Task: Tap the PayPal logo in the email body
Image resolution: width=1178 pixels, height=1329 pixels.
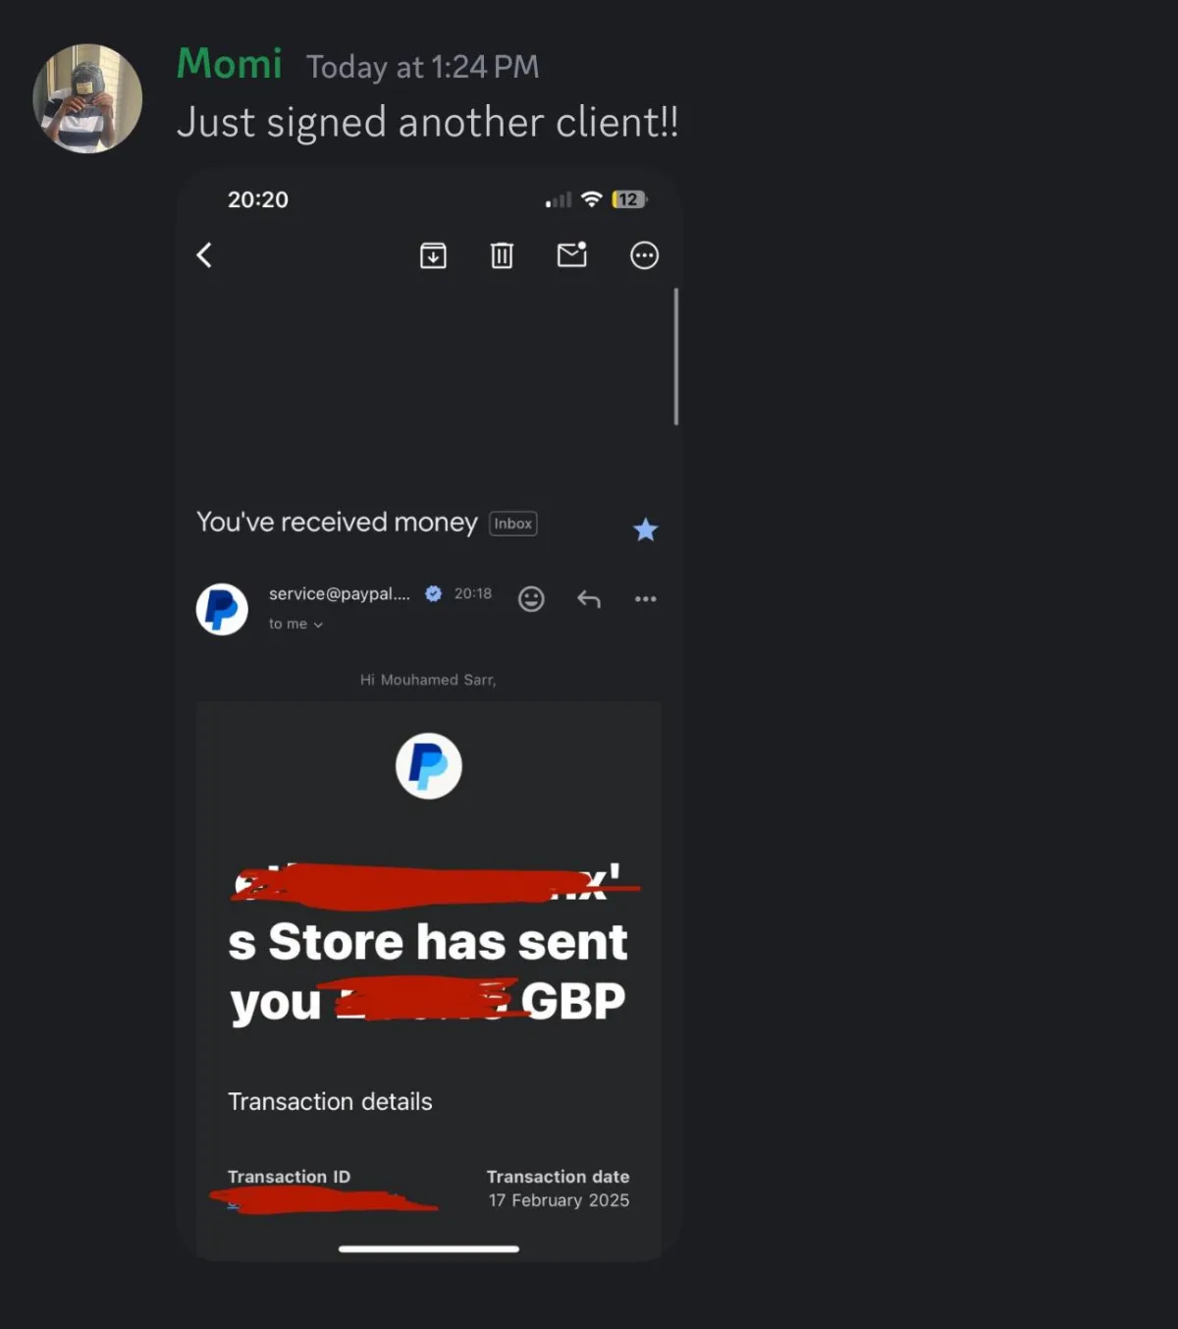Action: coord(429,765)
